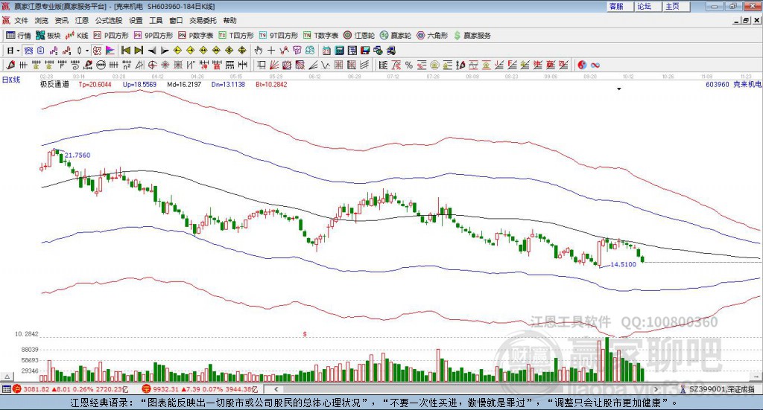763x410 pixels.
Task: Click the 21.7560 high price label
Action: coord(77,155)
